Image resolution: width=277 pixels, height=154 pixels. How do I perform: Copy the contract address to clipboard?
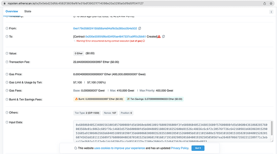click(163, 37)
